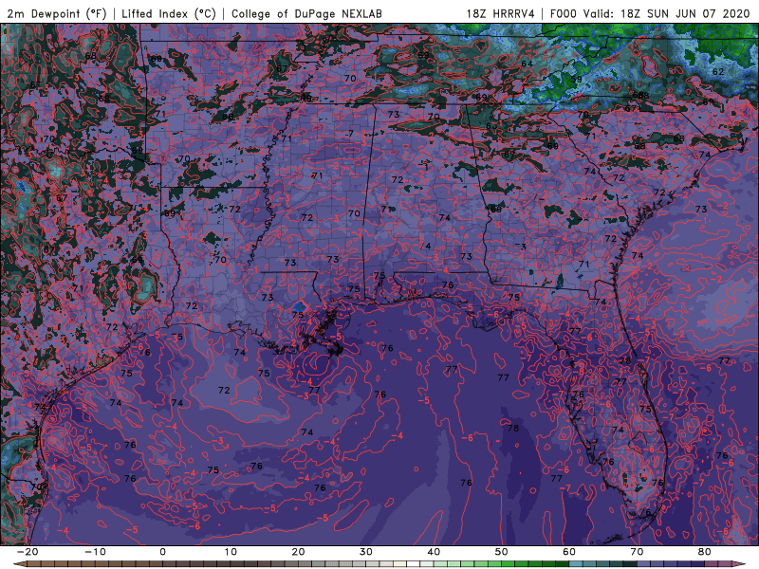Select "College of DuPage NEXLAB" header text
The image size is (759, 569).
(x=306, y=13)
